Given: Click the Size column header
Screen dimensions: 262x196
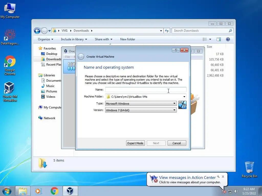Looking at the screenshot, I should coord(209,47).
